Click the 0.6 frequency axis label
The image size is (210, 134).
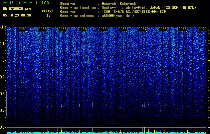click(3, 127)
